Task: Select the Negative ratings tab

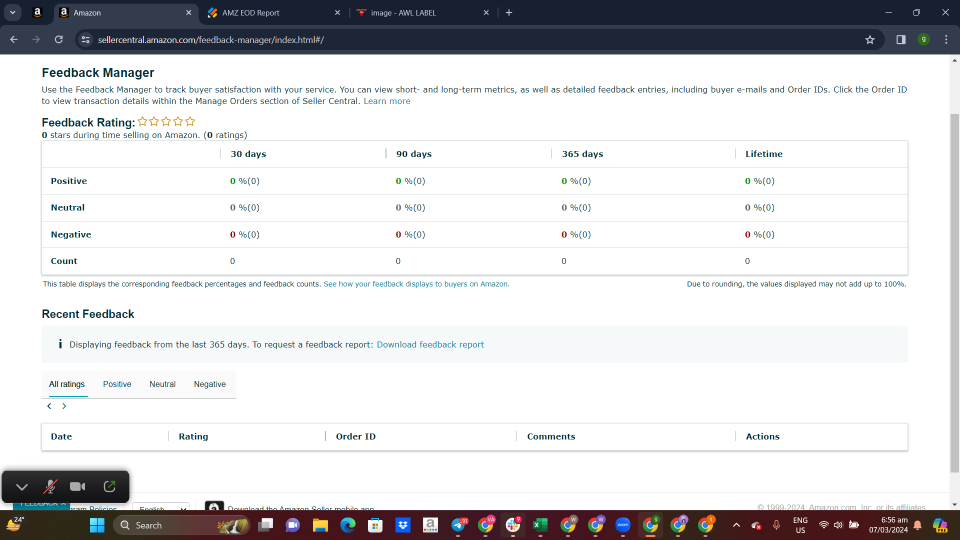Action: point(209,384)
